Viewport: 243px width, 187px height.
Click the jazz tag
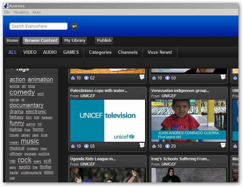(x=35, y=135)
